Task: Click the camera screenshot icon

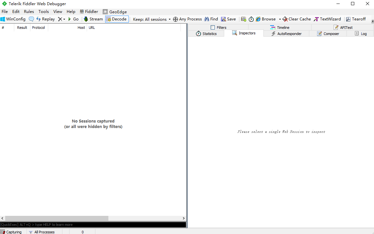Action: click(244, 19)
